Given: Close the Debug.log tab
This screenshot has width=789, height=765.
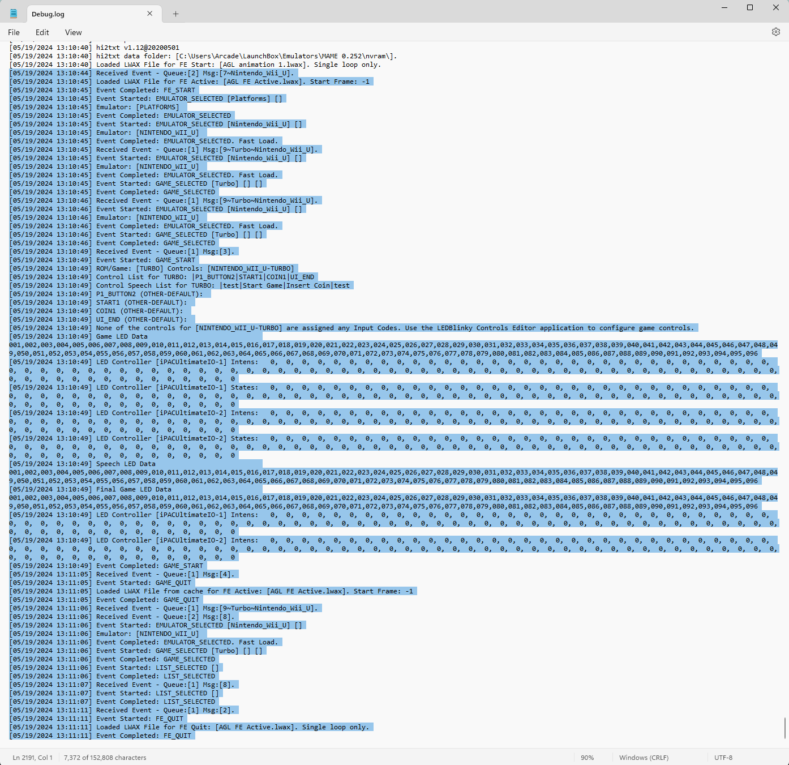Looking at the screenshot, I should click(x=150, y=14).
